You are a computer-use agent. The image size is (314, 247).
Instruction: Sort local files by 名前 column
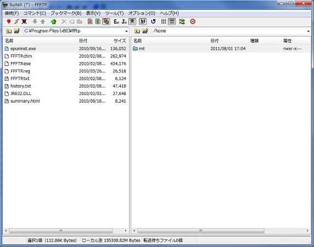pos(40,41)
